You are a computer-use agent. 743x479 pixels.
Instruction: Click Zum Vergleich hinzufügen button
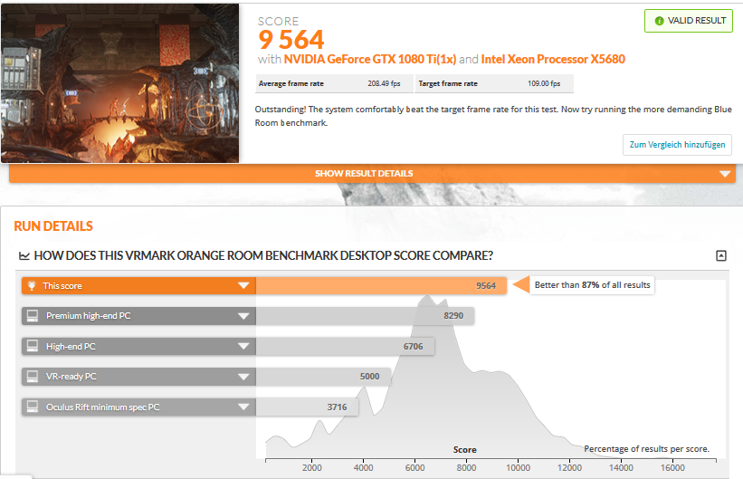(677, 145)
